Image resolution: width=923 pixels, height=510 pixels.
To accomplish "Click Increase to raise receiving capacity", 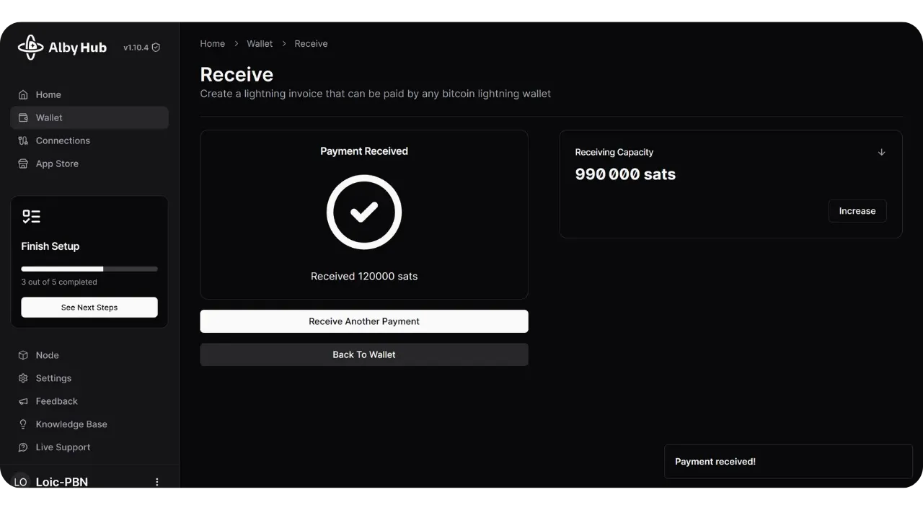I will coord(857,211).
